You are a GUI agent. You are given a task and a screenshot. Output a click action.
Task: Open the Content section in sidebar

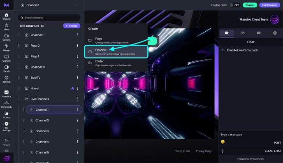pyautogui.click(x=7, y=37)
